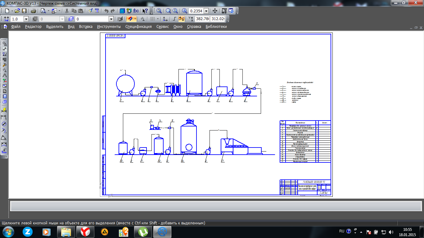Screen dimensions: 424x238
Task: Paste from clipboard icon
Action: point(81,11)
